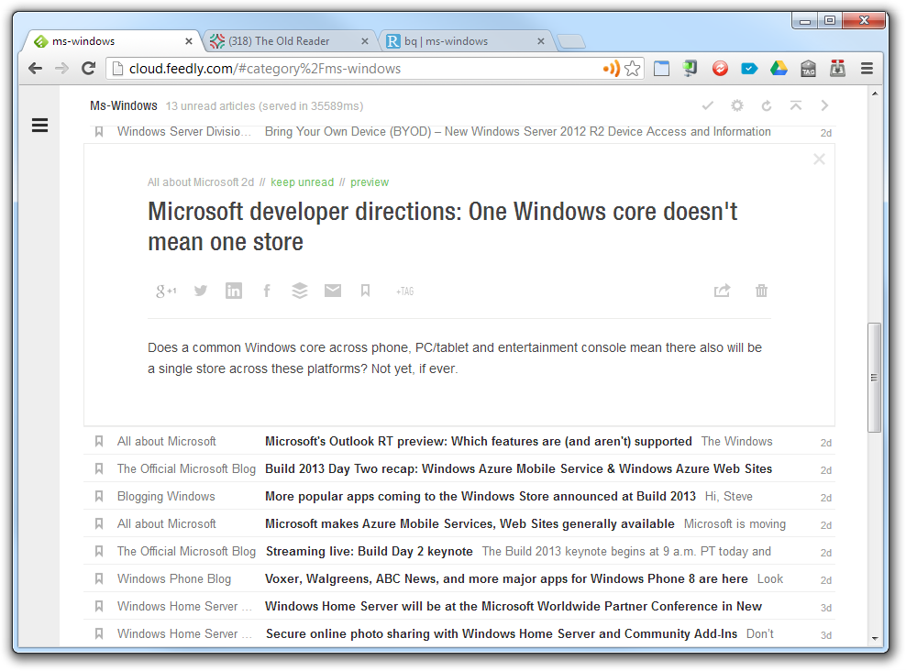This screenshot has width=906, height=671.
Task: Bookmark the More popular apps article
Action: [x=99, y=496]
